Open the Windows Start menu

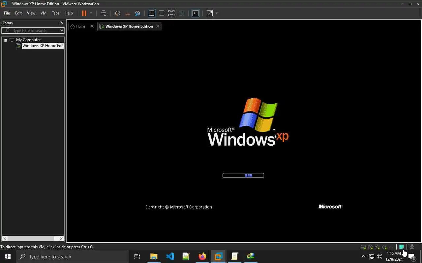click(8, 256)
